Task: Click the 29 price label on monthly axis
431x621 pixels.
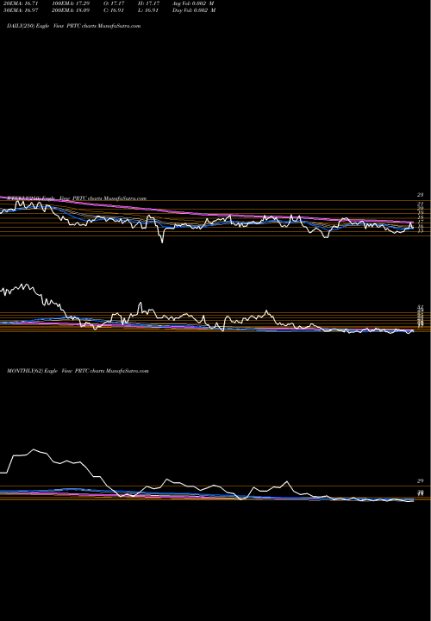Action: 420,480
